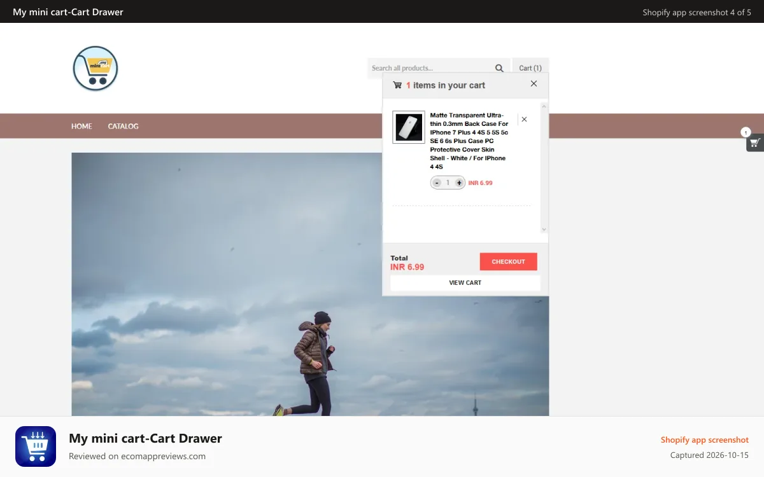Remove the iPhone case item from cart
Screen dimensions: 764x477
pyautogui.click(x=524, y=119)
